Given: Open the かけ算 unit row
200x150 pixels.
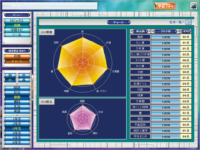Looking at the screenshot, I should [140, 60].
